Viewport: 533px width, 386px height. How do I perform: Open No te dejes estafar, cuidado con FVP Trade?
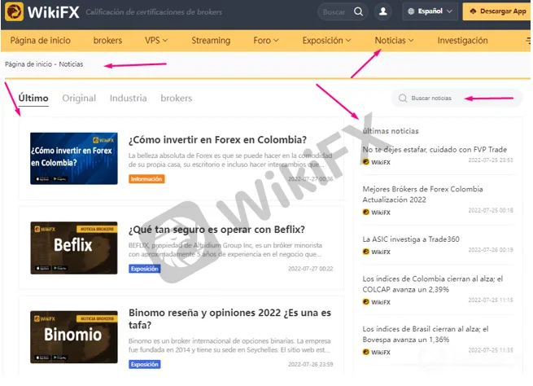pos(435,149)
